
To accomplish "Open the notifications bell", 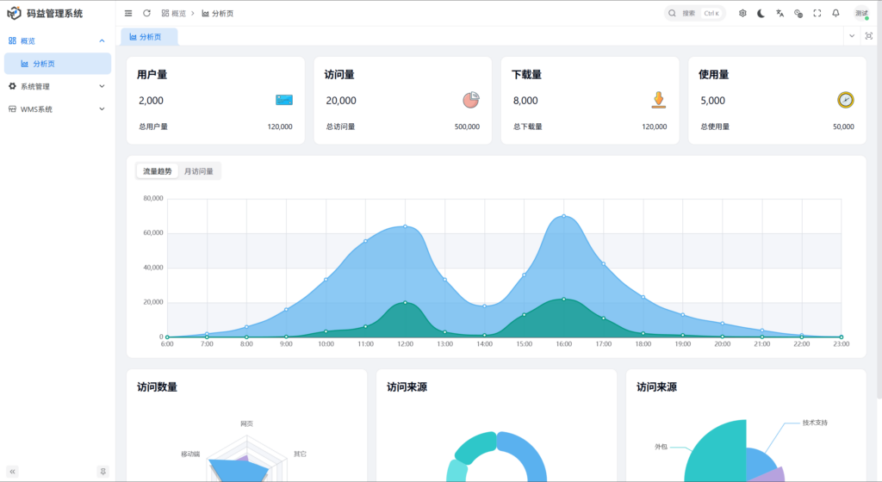I will point(835,13).
